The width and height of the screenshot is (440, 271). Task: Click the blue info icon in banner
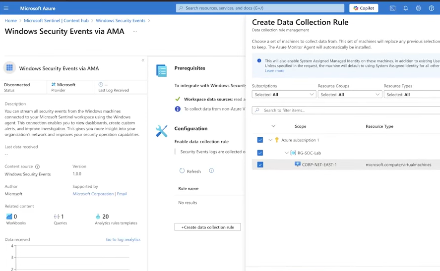coord(259,60)
